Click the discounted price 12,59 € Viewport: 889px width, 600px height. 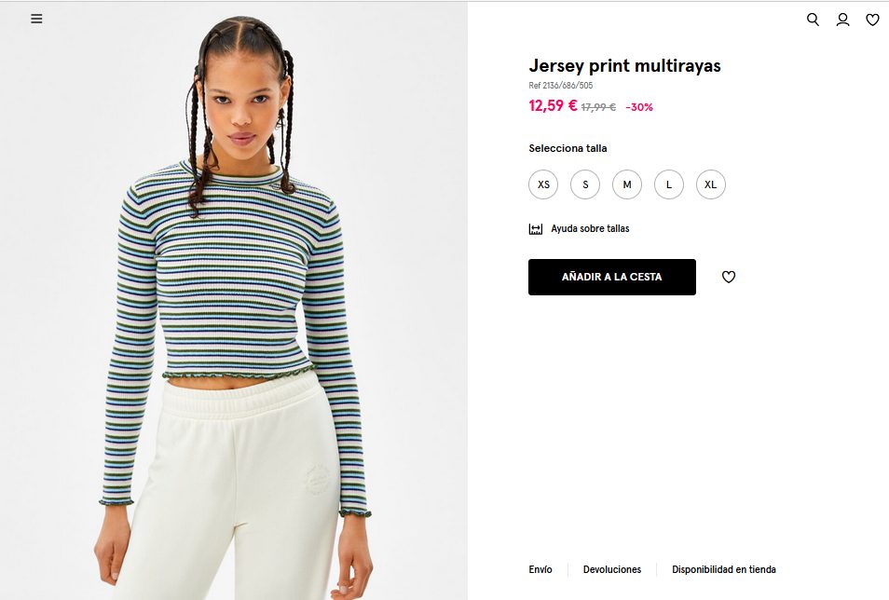click(553, 105)
